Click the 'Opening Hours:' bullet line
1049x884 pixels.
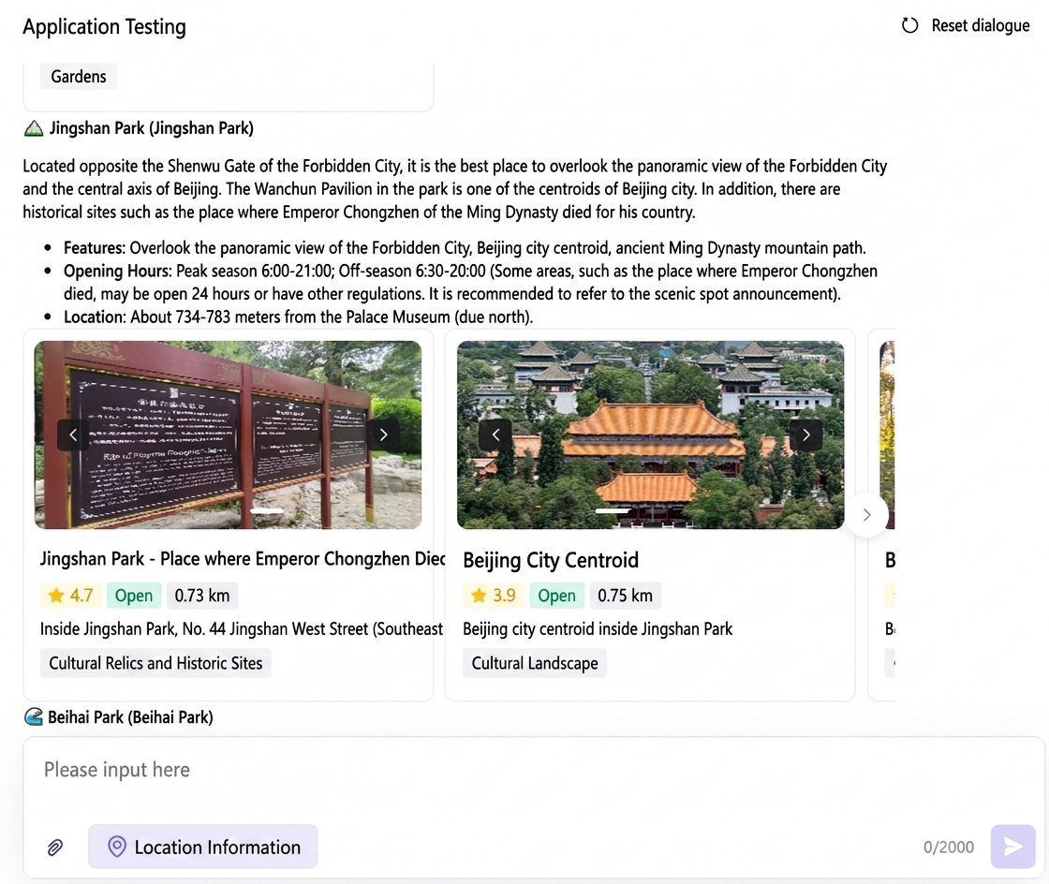point(470,282)
